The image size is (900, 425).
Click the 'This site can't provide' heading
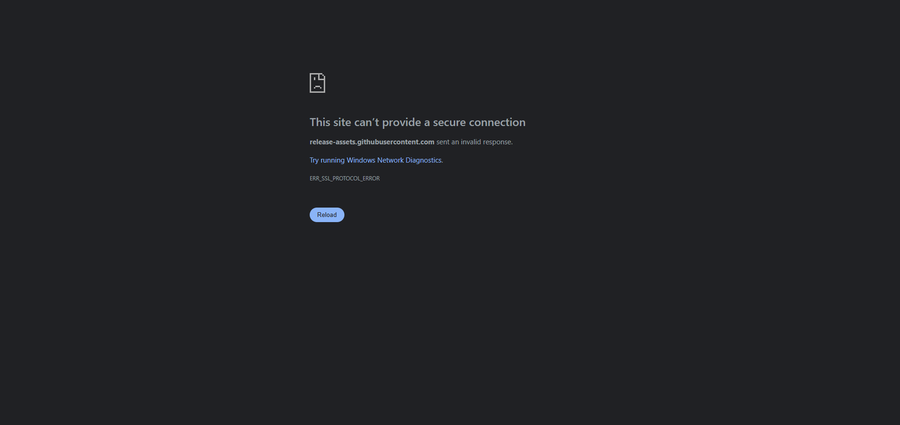point(366,122)
